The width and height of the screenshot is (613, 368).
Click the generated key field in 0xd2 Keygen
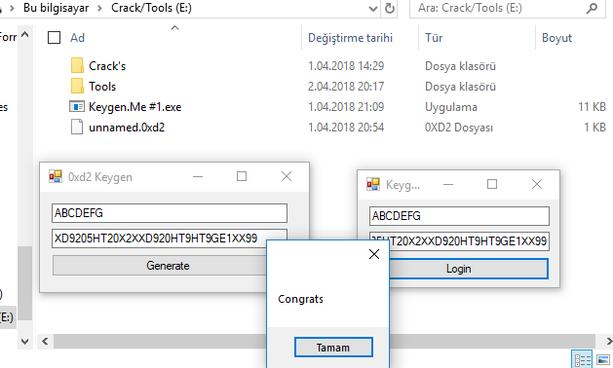pyautogui.click(x=170, y=239)
